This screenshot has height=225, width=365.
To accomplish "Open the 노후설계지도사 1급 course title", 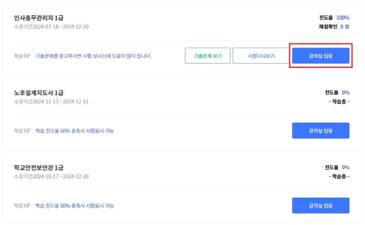I will coord(39,93).
